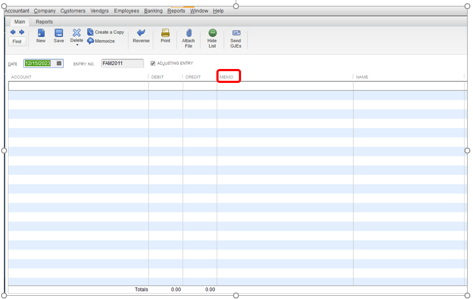Click the first Account row cell
This screenshot has width=473, height=299.
pos(78,86)
